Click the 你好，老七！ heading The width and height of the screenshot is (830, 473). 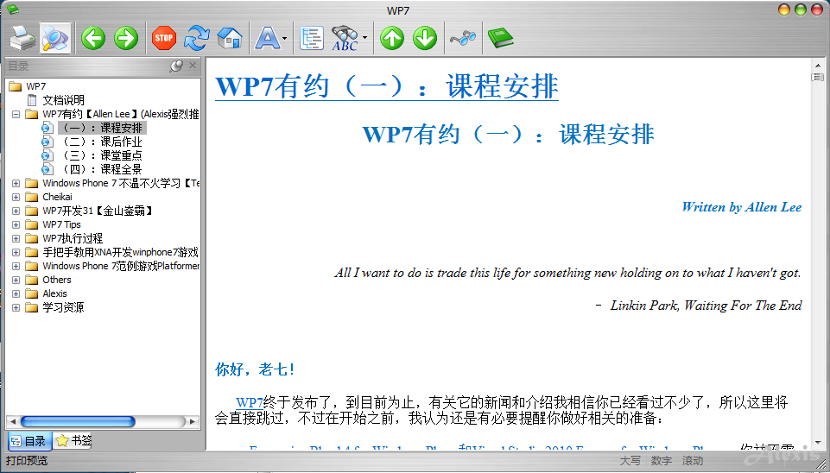coord(255,369)
